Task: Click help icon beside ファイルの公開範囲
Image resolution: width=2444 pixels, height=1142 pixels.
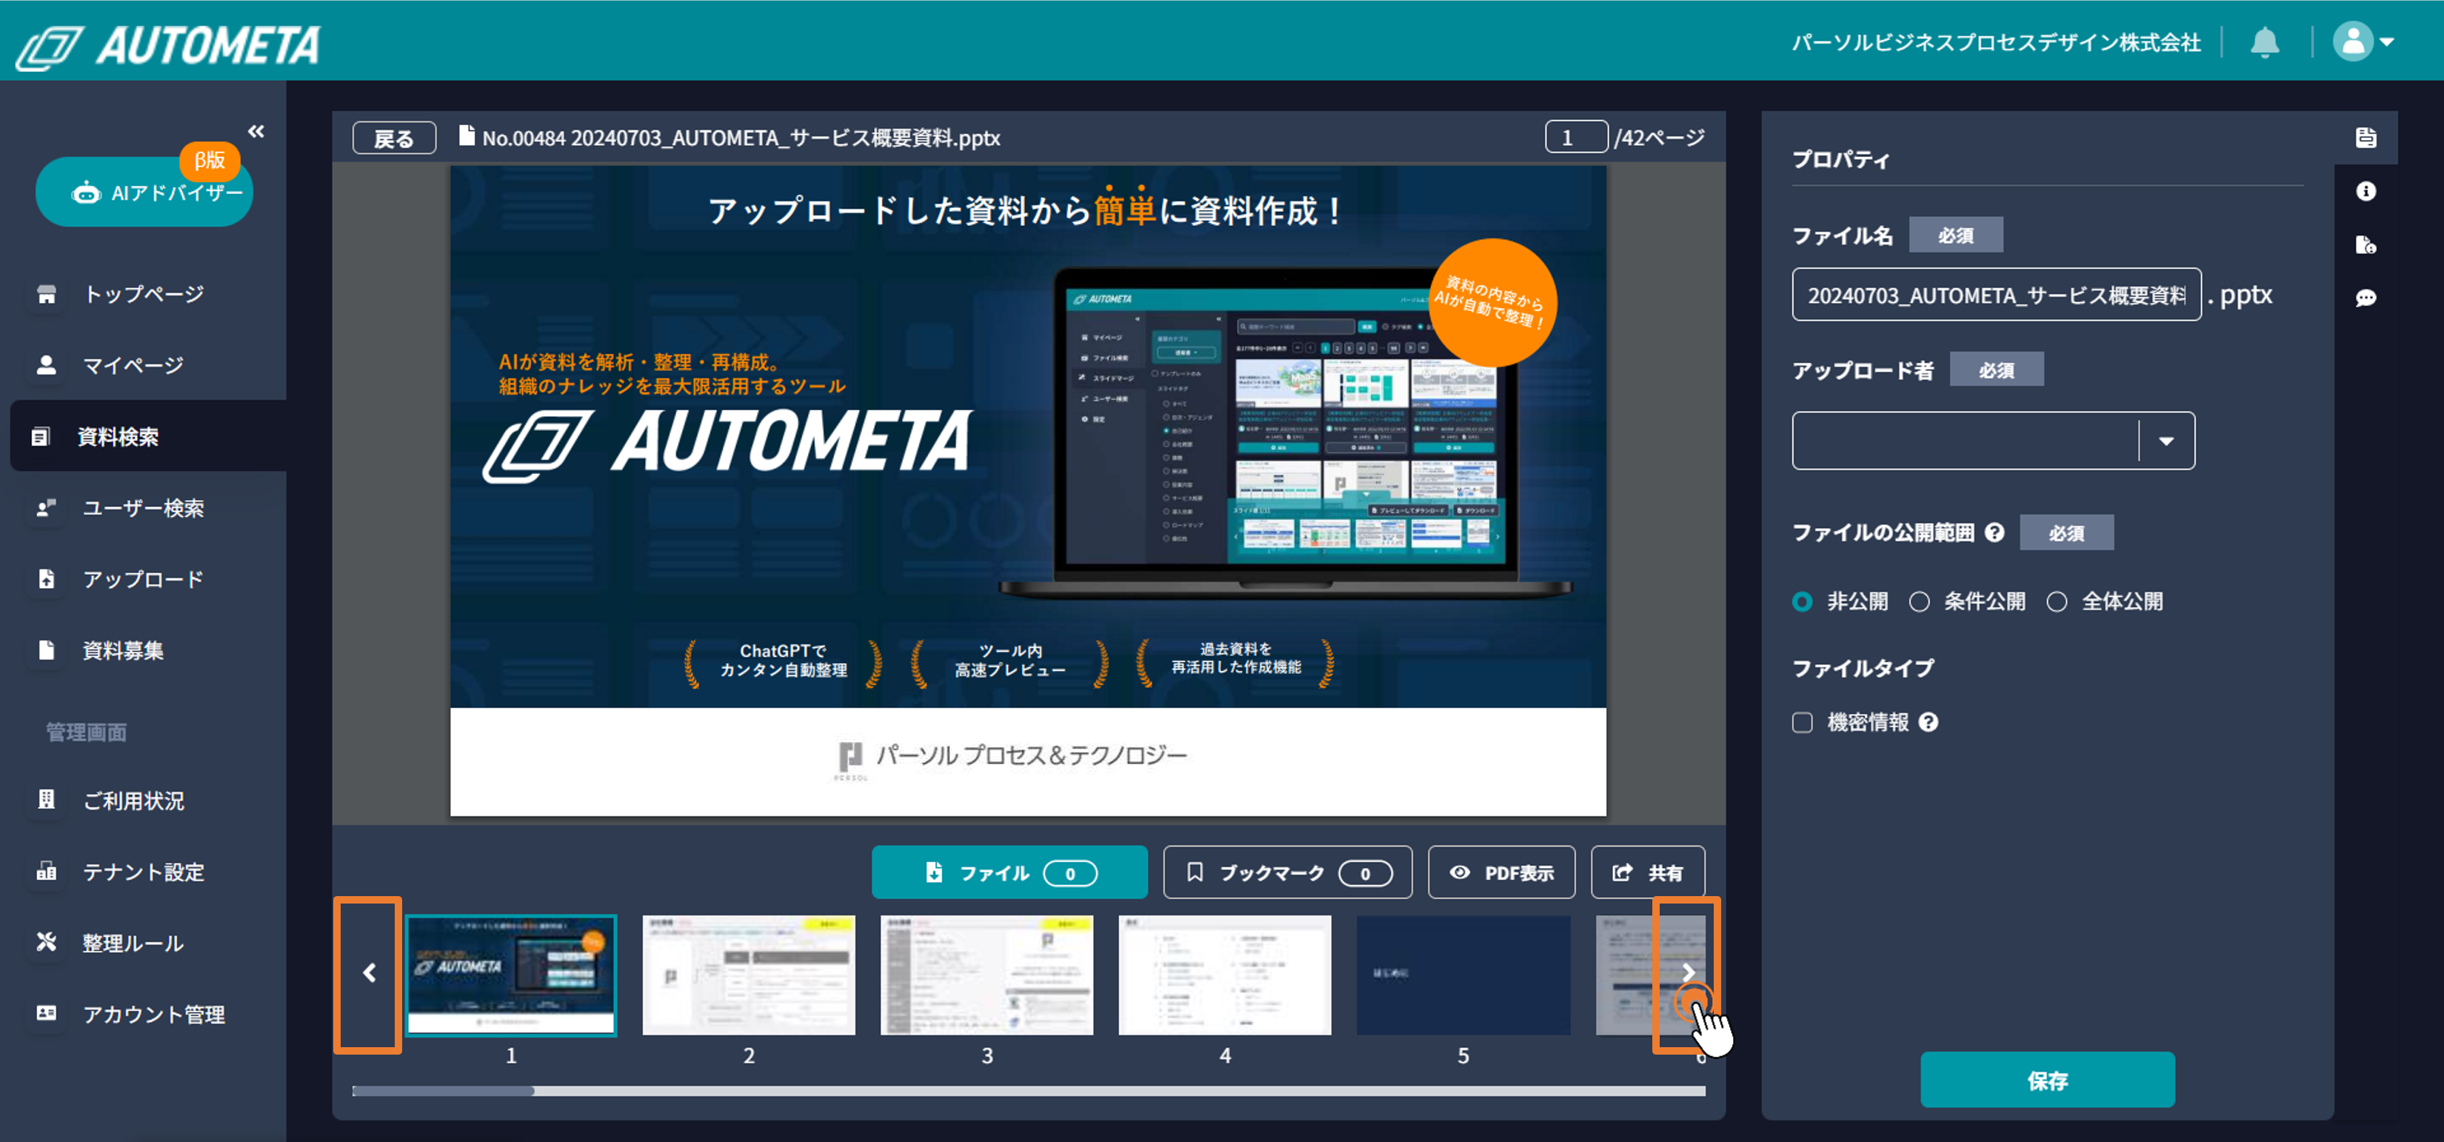Action: (1994, 532)
